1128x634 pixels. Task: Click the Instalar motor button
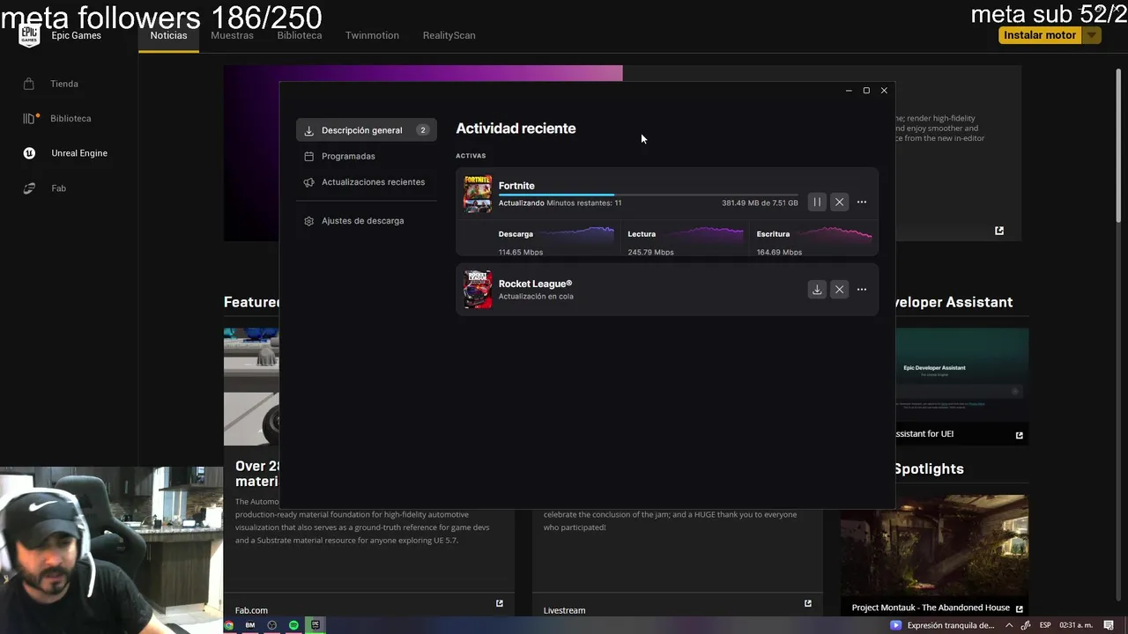(1040, 35)
